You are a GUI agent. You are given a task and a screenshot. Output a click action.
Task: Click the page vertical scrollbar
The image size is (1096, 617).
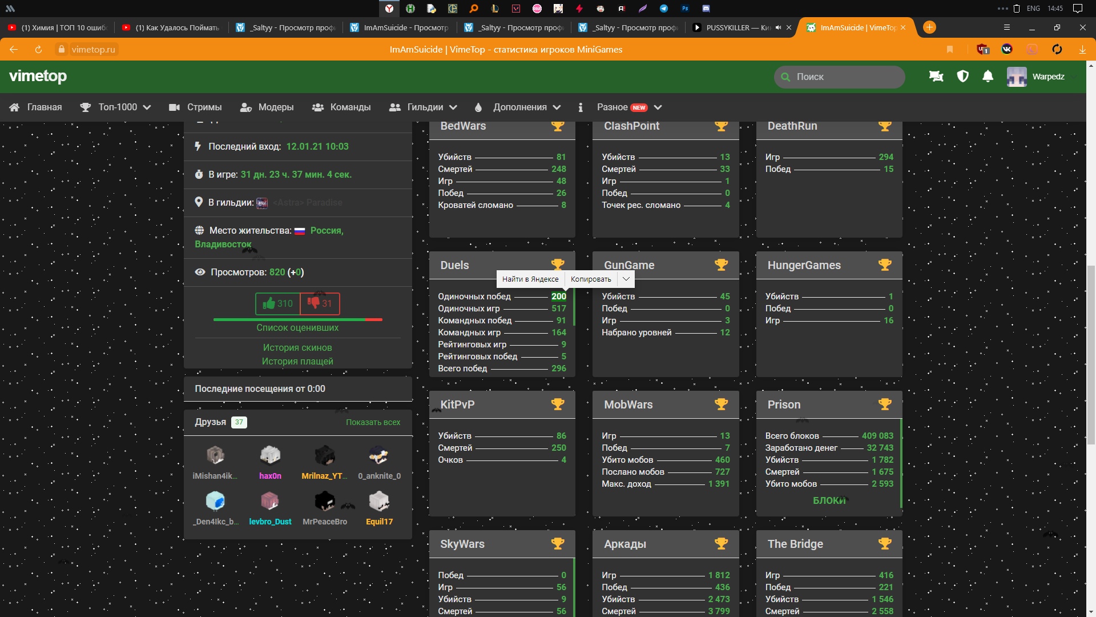pyautogui.click(x=1091, y=354)
